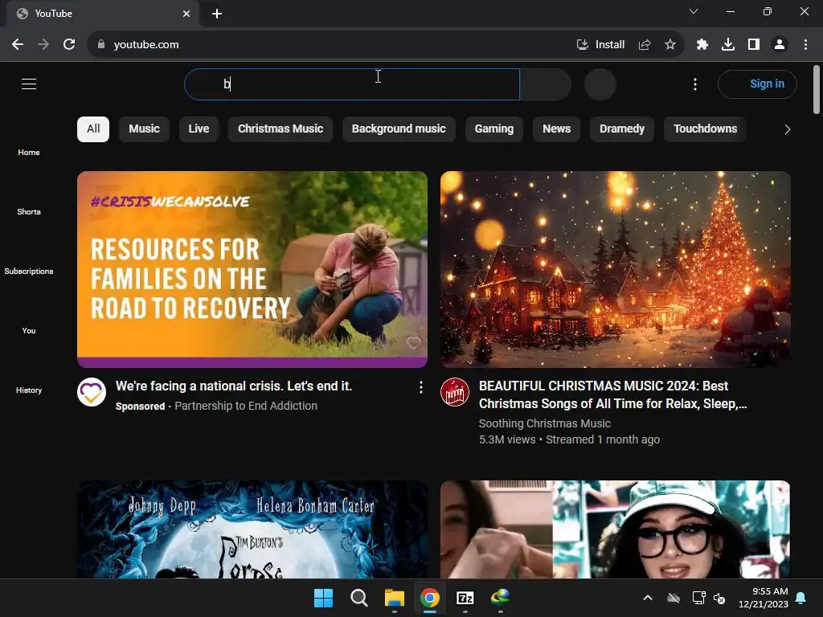This screenshot has height=617, width=823.
Task: Select the Music filter chip
Action: [145, 129]
